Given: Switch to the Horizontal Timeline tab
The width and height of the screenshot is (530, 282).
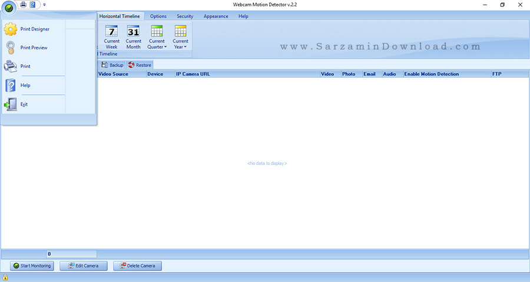Looking at the screenshot, I should click(x=120, y=16).
